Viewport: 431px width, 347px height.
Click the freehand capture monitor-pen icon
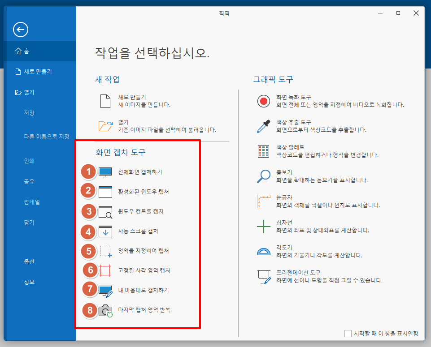coord(105,291)
